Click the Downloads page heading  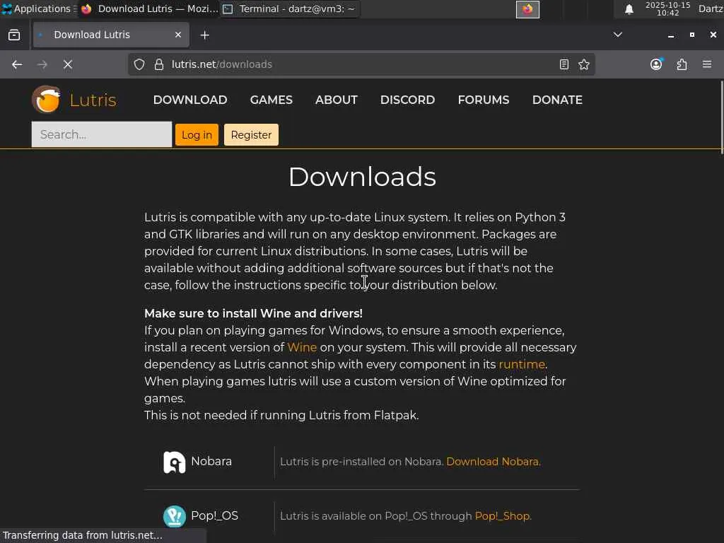coord(363,177)
